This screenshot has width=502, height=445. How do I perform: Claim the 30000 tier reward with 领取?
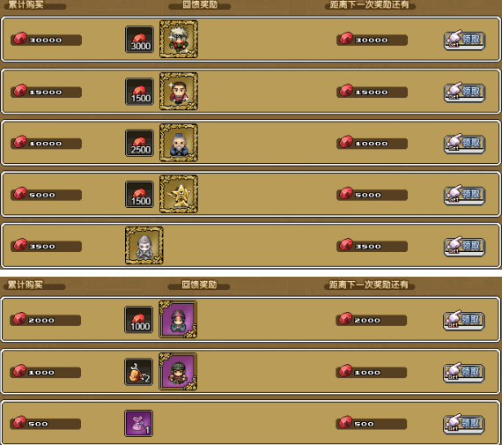(464, 40)
